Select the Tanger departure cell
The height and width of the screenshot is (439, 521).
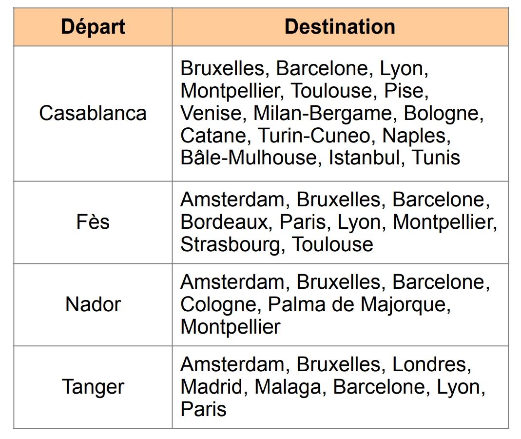coord(93,387)
